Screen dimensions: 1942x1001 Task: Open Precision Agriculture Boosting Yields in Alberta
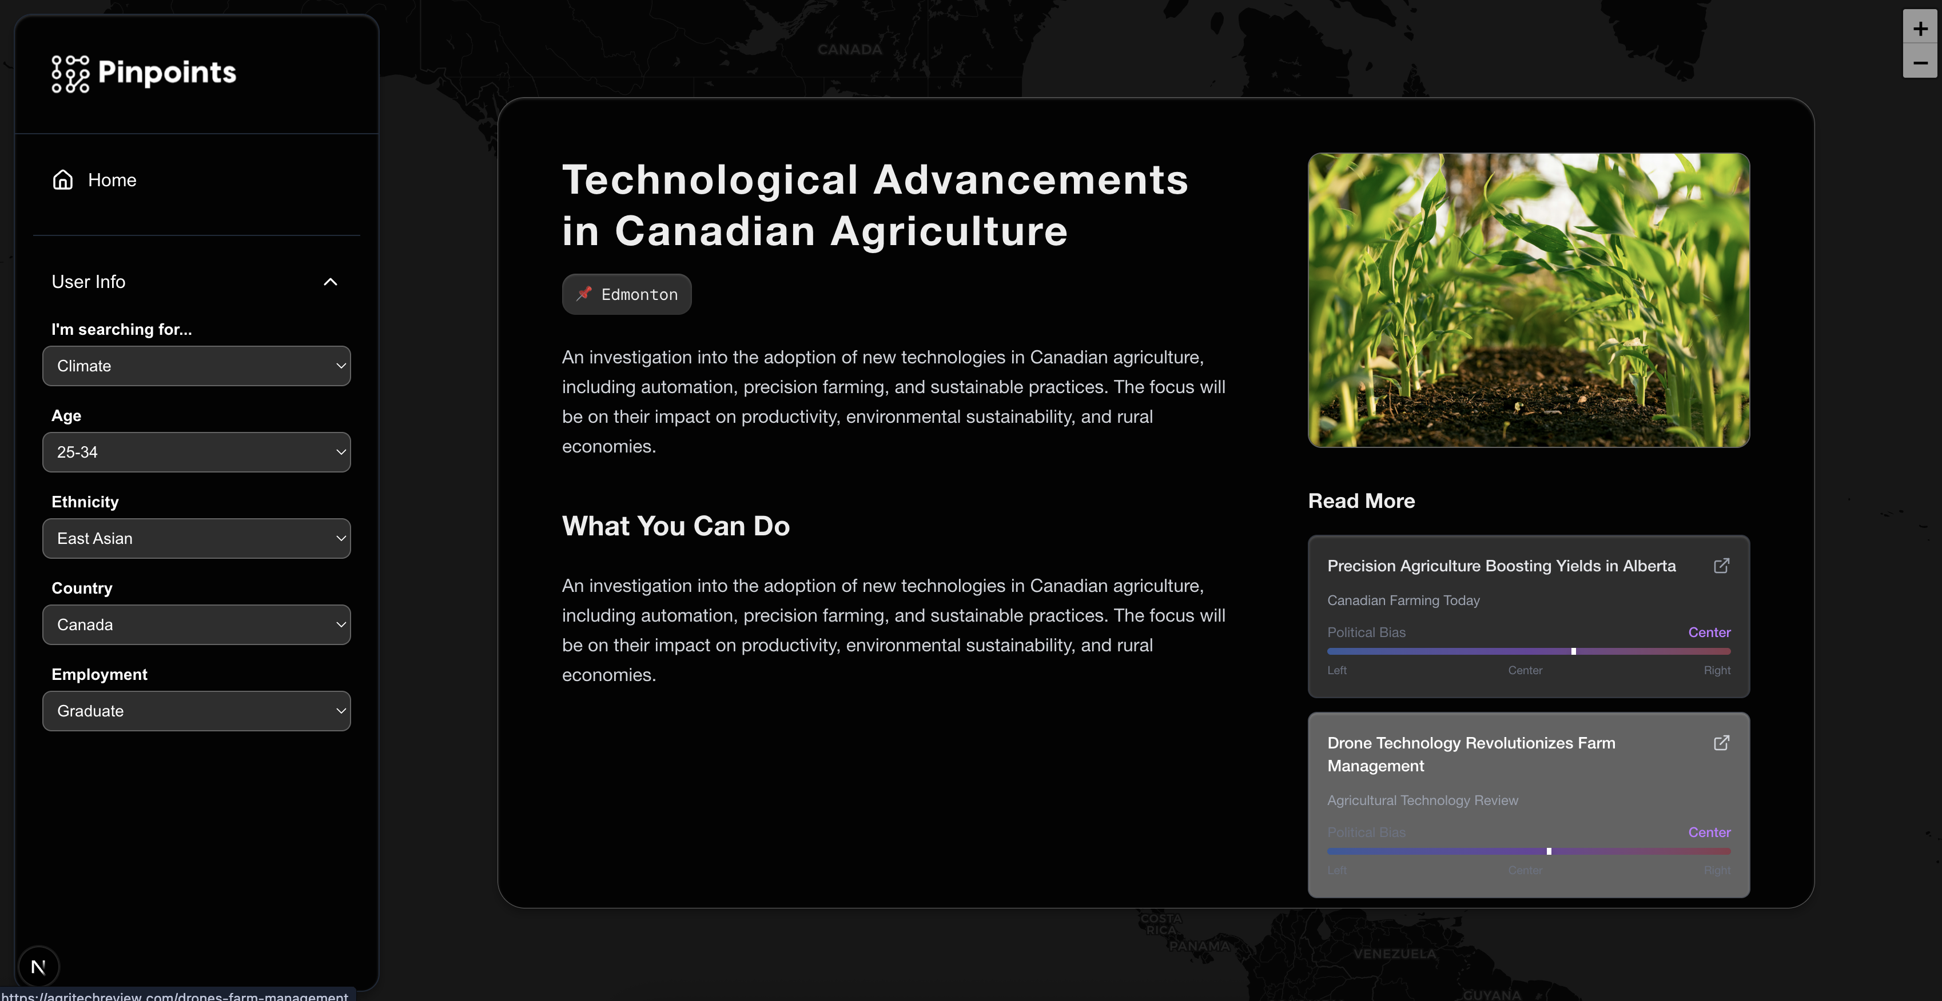pyautogui.click(x=1501, y=566)
